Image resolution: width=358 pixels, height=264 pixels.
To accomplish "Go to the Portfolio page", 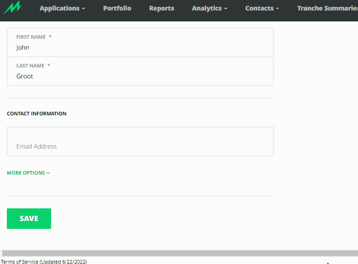I will pyautogui.click(x=117, y=8).
